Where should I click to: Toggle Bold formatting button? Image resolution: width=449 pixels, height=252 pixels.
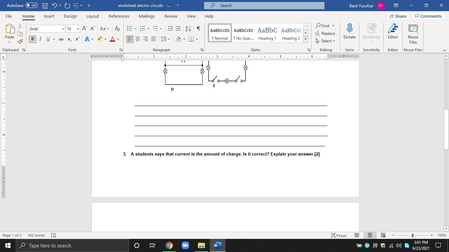(x=32, y=39)
